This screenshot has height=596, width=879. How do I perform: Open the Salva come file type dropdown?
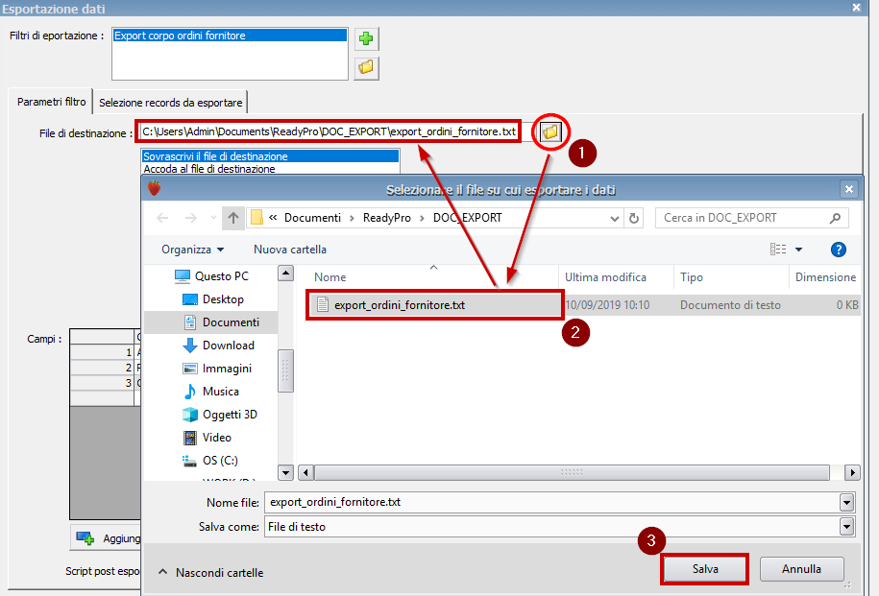tap(845, 526)
